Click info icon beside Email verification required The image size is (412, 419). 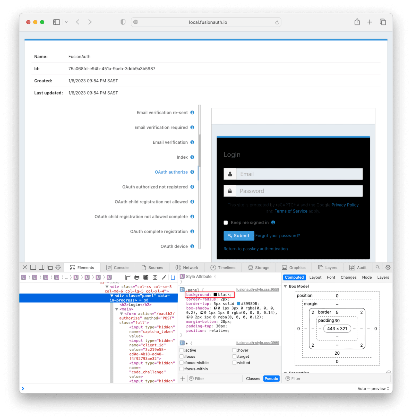[x=192, y=127]
